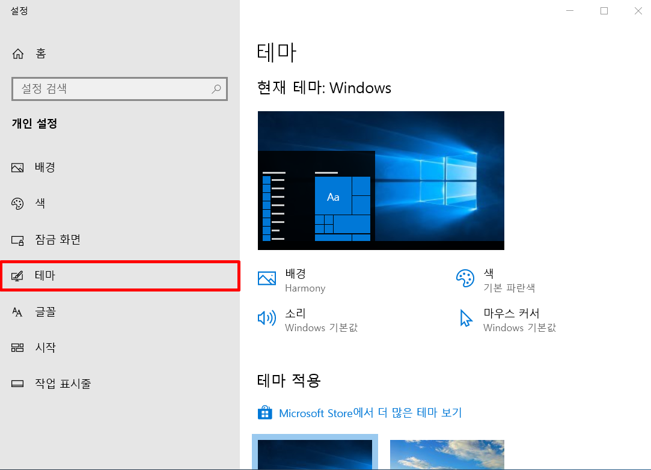Click the blue 배경 image icon in theme details

point(266,278)
